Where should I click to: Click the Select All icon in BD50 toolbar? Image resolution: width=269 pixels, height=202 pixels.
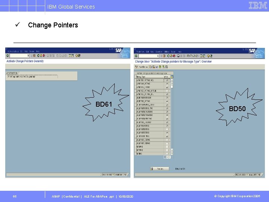[x=160, y=67]
